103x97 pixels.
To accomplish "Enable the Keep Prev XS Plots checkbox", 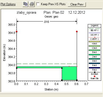I will click(x=38, y=4).
